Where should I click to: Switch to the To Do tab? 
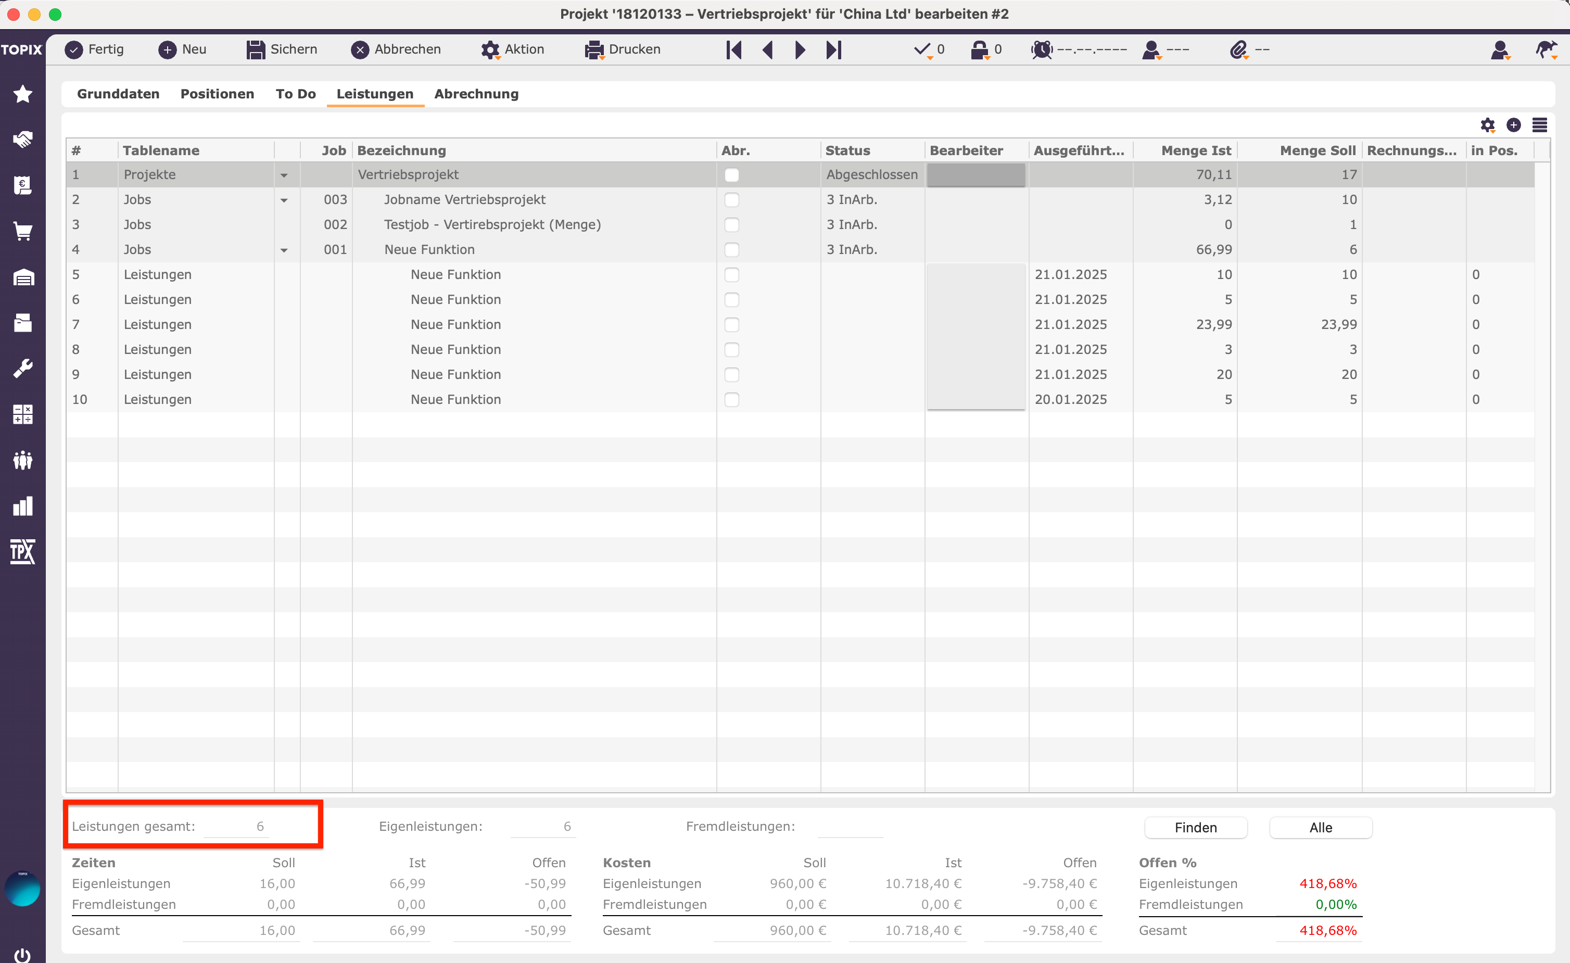(x=296, y=94)
